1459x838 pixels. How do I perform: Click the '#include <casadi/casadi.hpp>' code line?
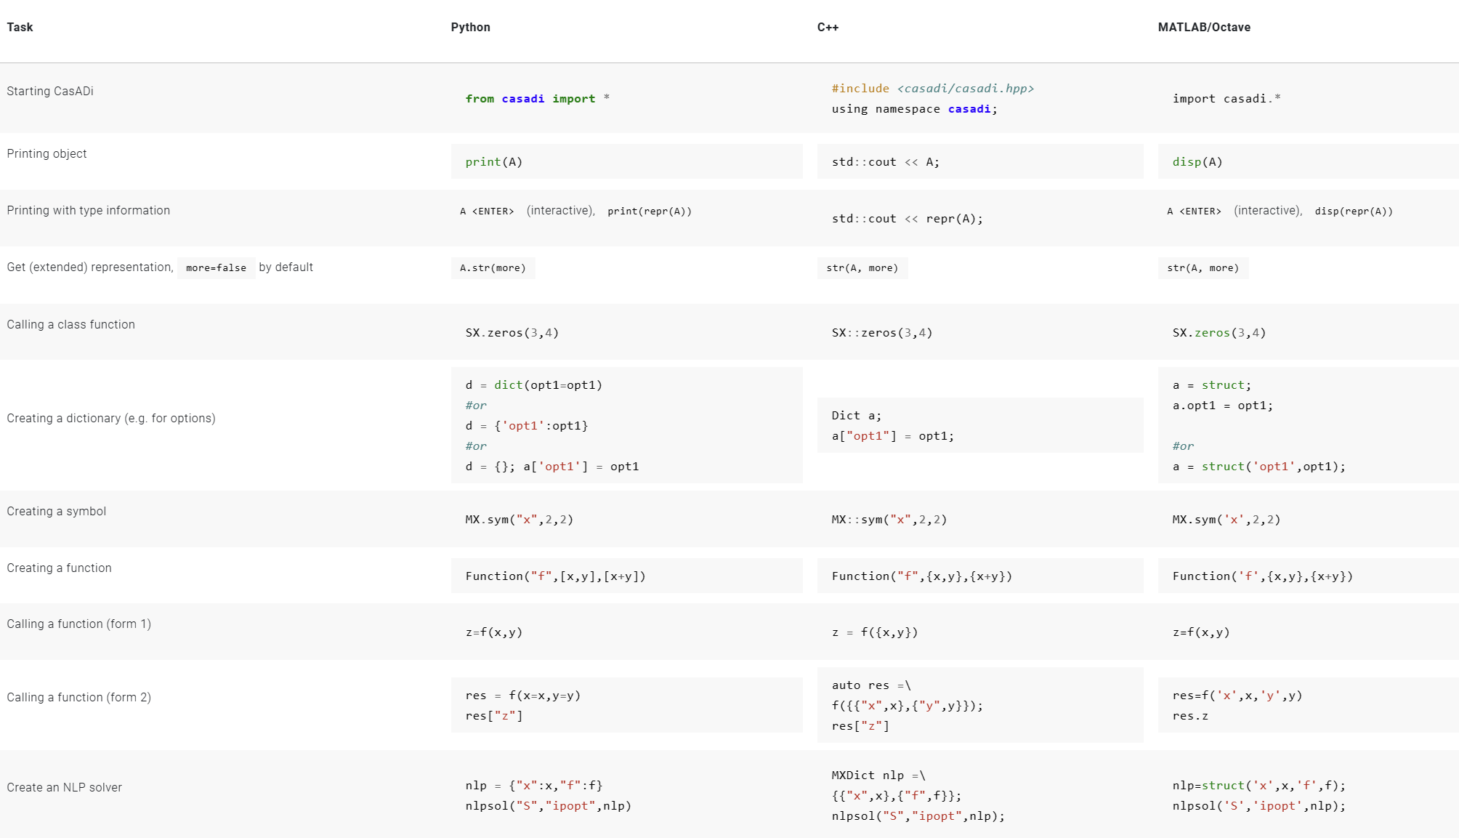tap(932, 89)
